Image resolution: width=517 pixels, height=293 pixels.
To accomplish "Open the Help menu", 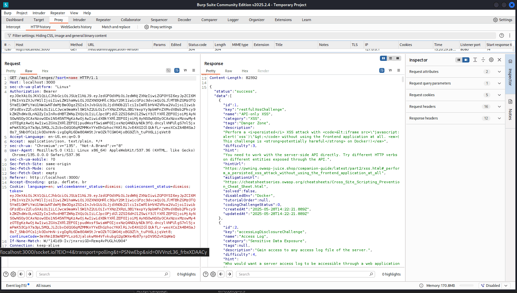I will pyautogui.click(x=87, y=13).
